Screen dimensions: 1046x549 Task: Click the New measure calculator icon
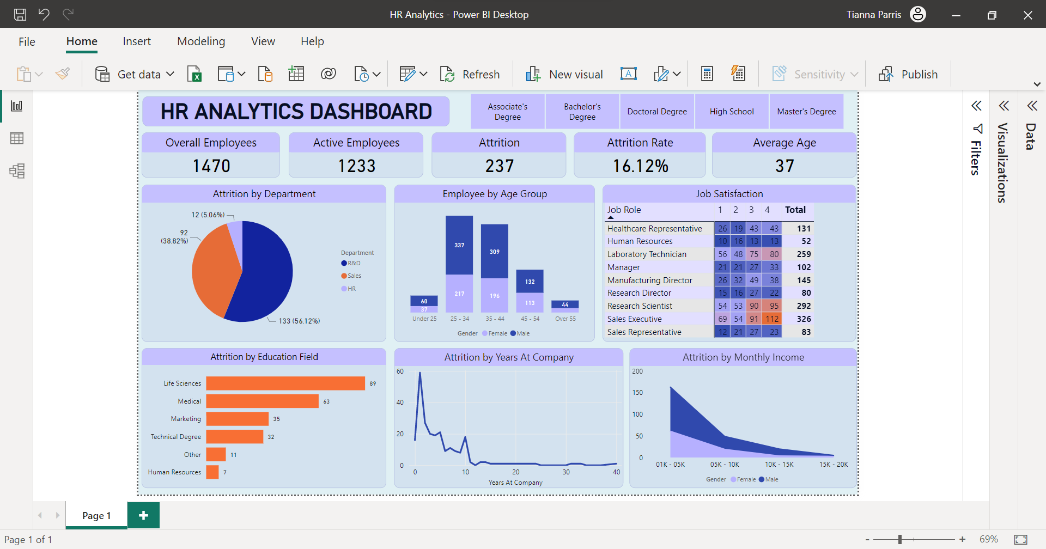click(707, 73)
